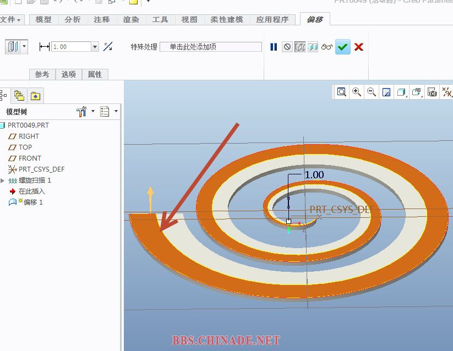453x351 pixels.
Task: Expand the 螺旋扫描 1 tree node
Action: click(3, 180)
